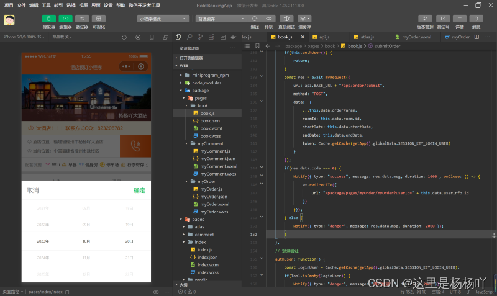
Task: Toggle the Visualization panel button
Action: click(99, 19)
